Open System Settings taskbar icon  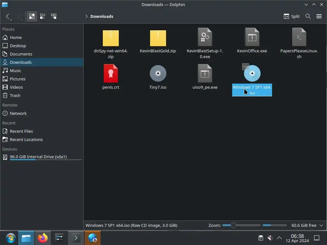(59, 238)
